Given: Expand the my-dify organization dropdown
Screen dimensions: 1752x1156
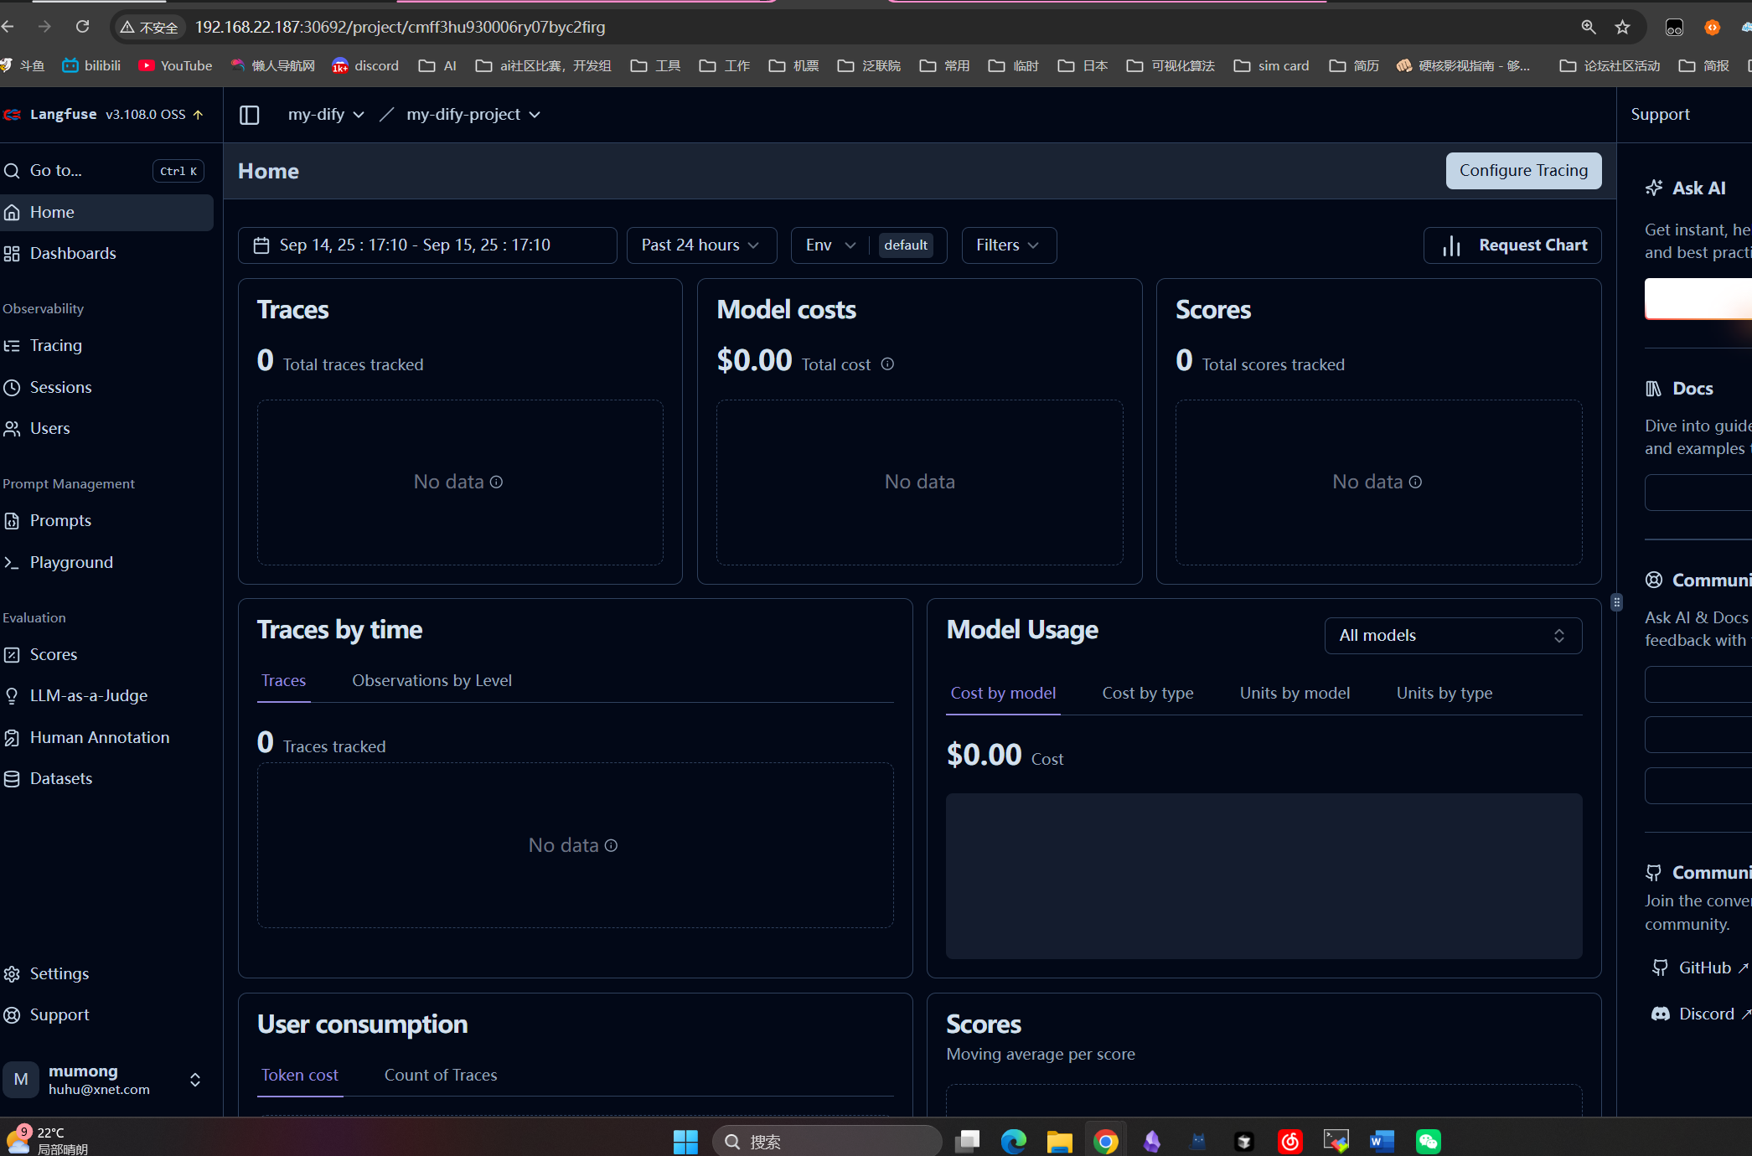Looking at the screenshot, I should (x=326, y=115).
